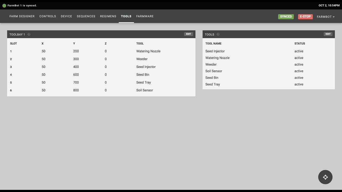Select Seed Tray in Tools list
The width and height of the screenshot is (342, 192).
213,85
